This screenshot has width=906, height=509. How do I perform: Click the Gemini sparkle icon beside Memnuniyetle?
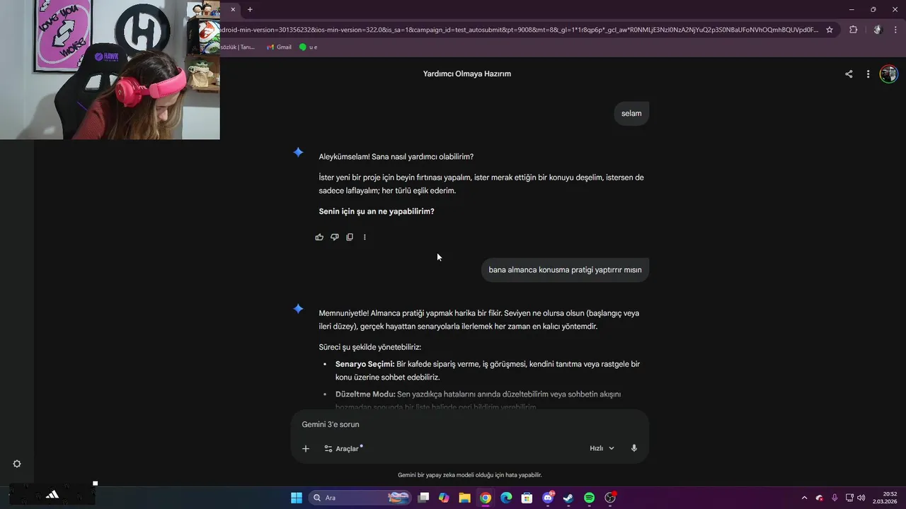[x=299, y=308]
